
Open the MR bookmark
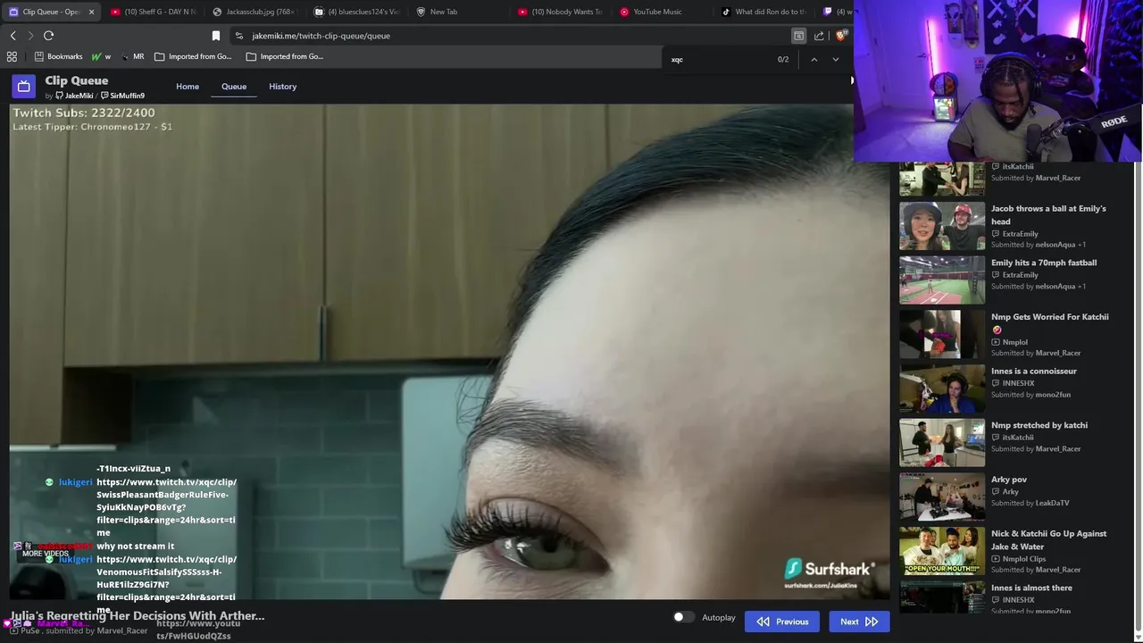coord(132,56)
